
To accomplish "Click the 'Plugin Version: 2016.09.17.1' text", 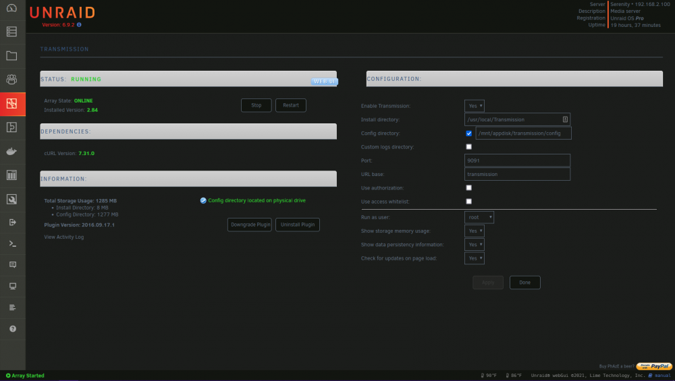I will (x=79, y=225).
